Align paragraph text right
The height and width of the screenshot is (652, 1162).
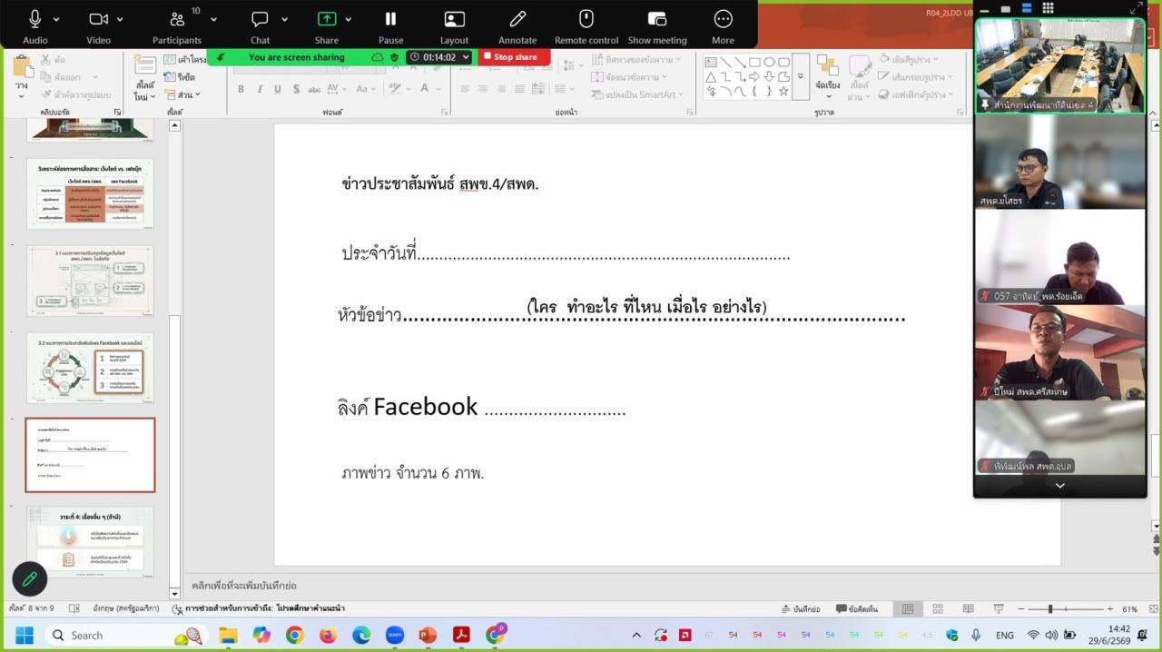point(501,89)
